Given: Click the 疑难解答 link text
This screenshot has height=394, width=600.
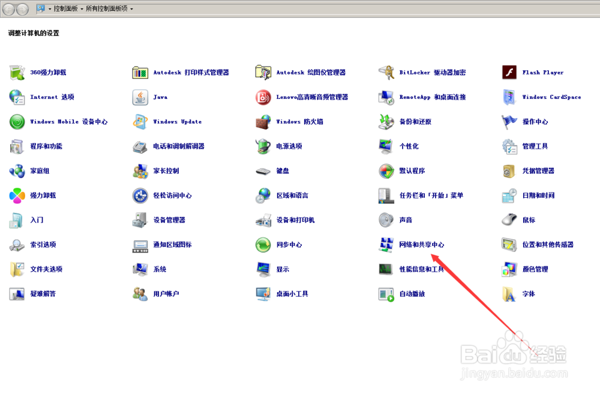Looking at the screenshot, I should (43, 294).
